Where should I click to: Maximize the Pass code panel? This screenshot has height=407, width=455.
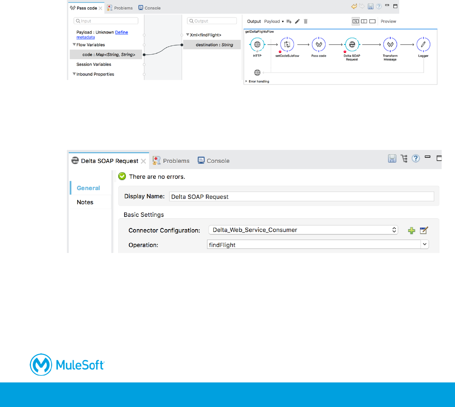pos(395,6)
